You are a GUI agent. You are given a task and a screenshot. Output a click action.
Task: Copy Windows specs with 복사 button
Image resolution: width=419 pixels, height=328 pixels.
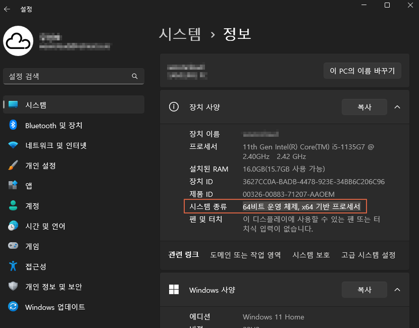pos(364,290)
